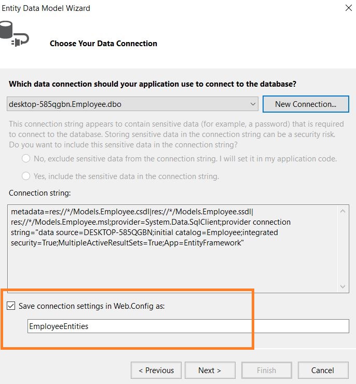356x384 pixels.
Task: Go back with the Previous button
Action: coord(156,371)
